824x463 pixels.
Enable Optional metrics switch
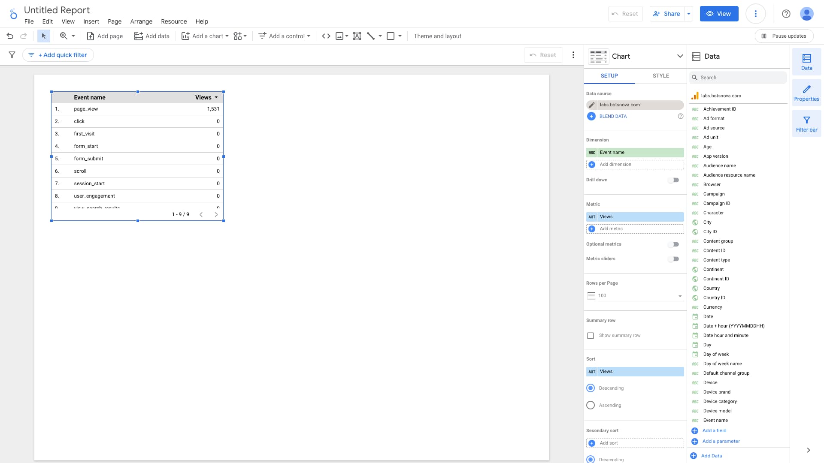point(674,244)
